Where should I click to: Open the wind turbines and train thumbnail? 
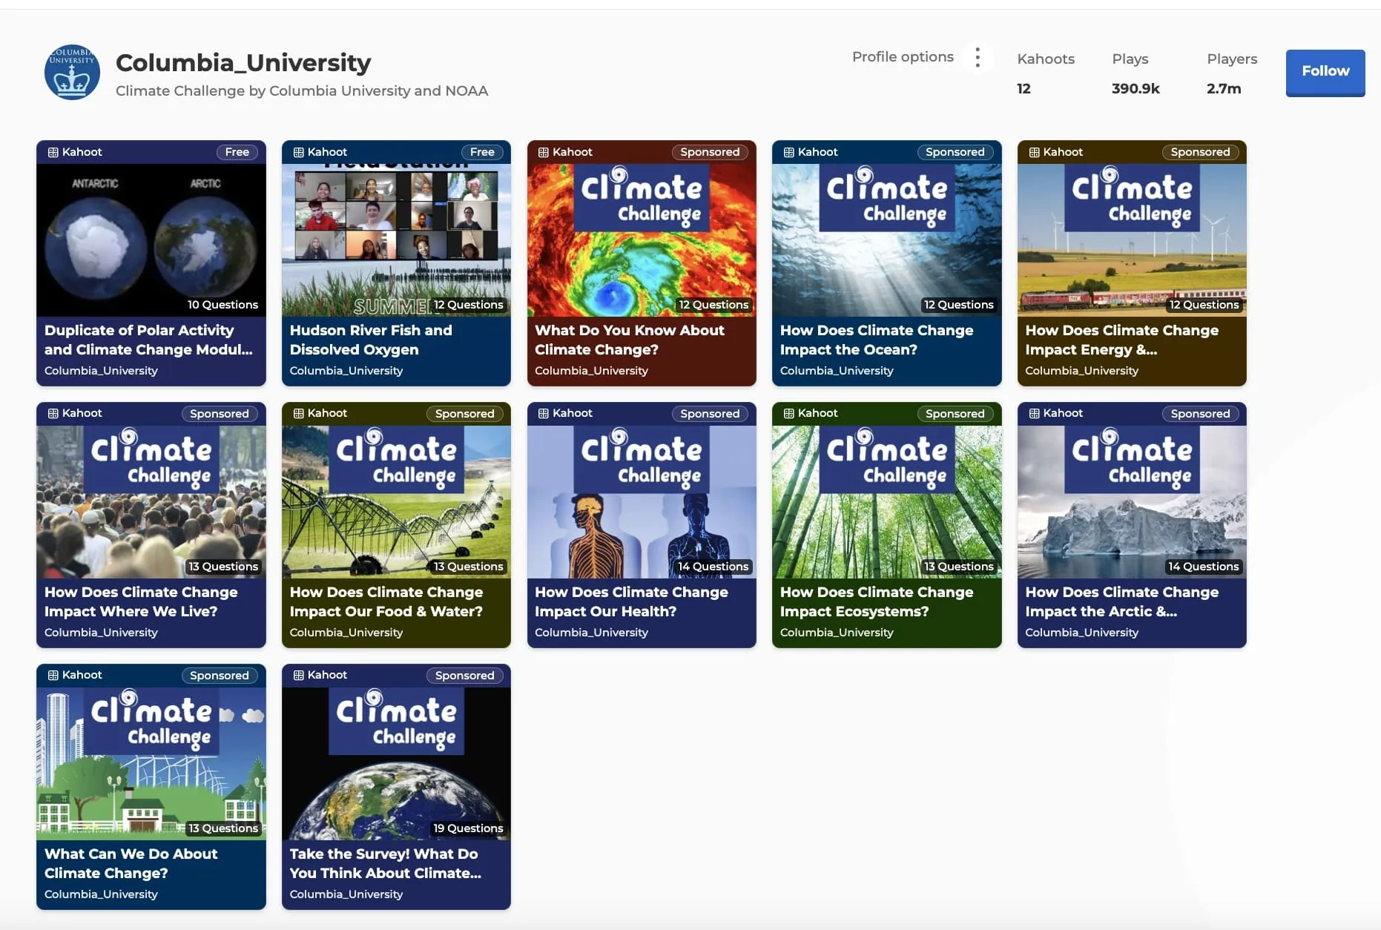click(x=1132, y=240)
